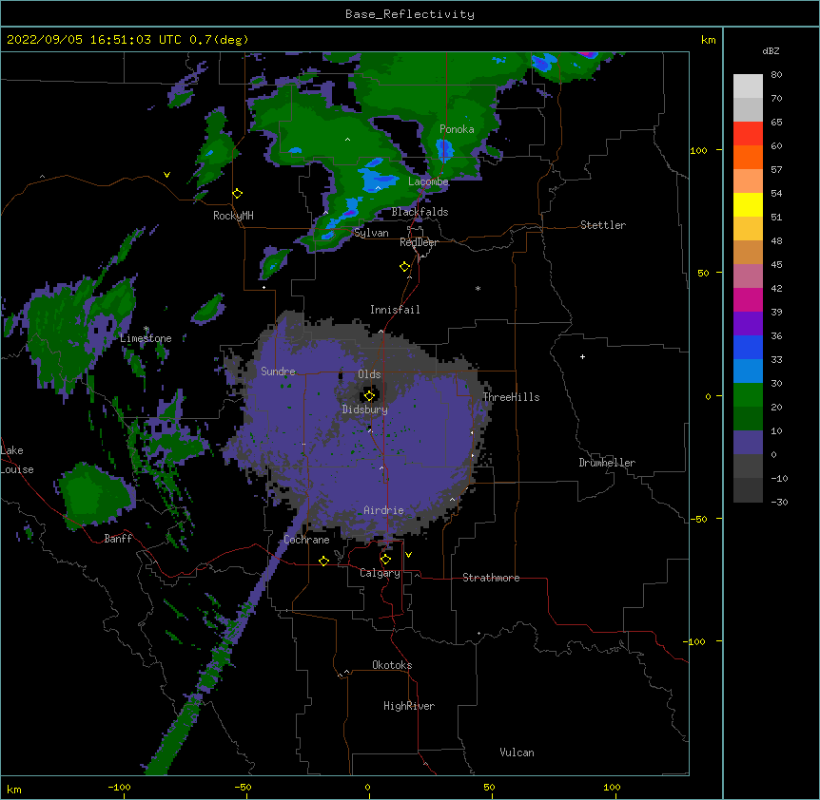Screen dimensions: 820x800
Task: Select the yellow v marker northeast of Calgary
Action: 408,555
